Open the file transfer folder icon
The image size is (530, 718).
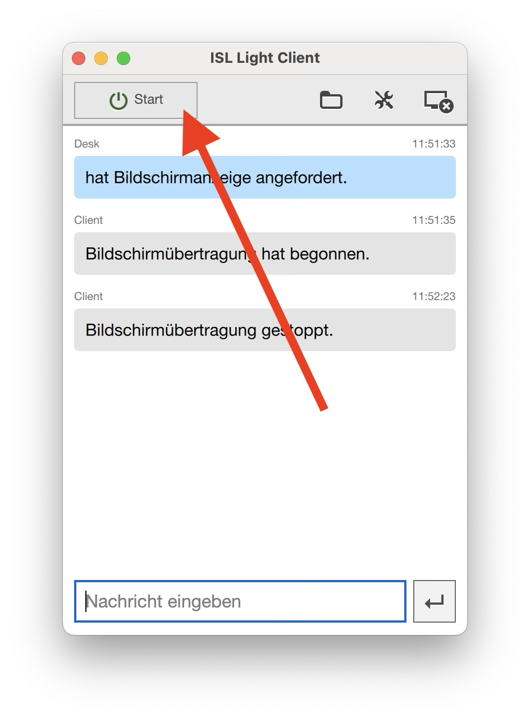(331, 100)
